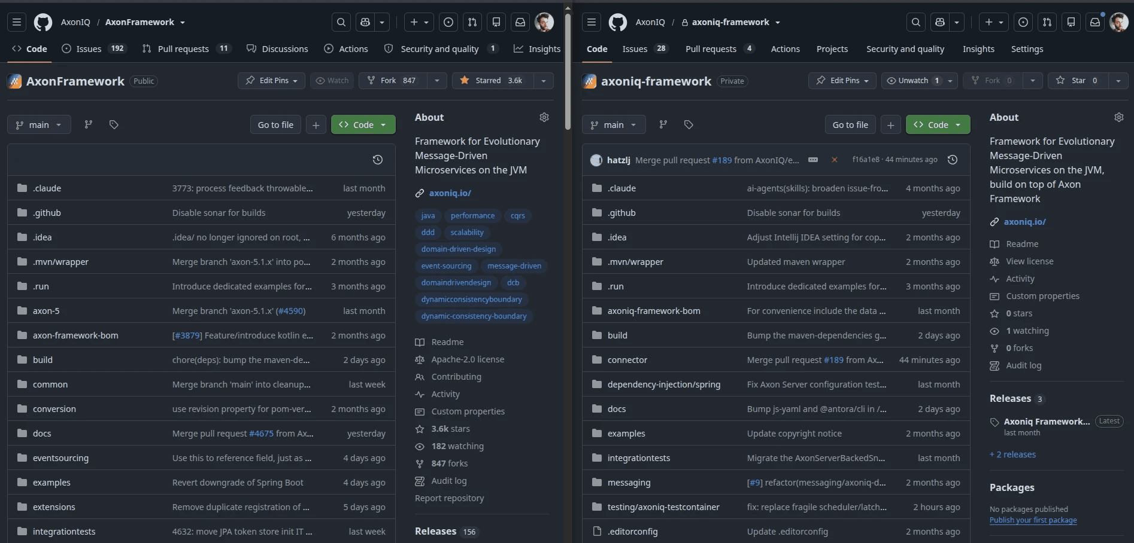
Task: Toggle the Watch button on AxonFramework repo
Action: coord(332,81)
